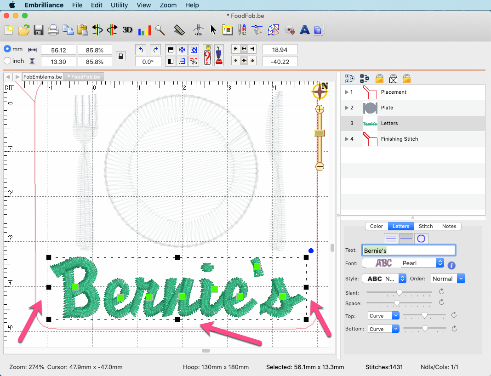This screenshot has height=376, width=491.
Task: Click the Print icon in toolbar
Action: 53,30
